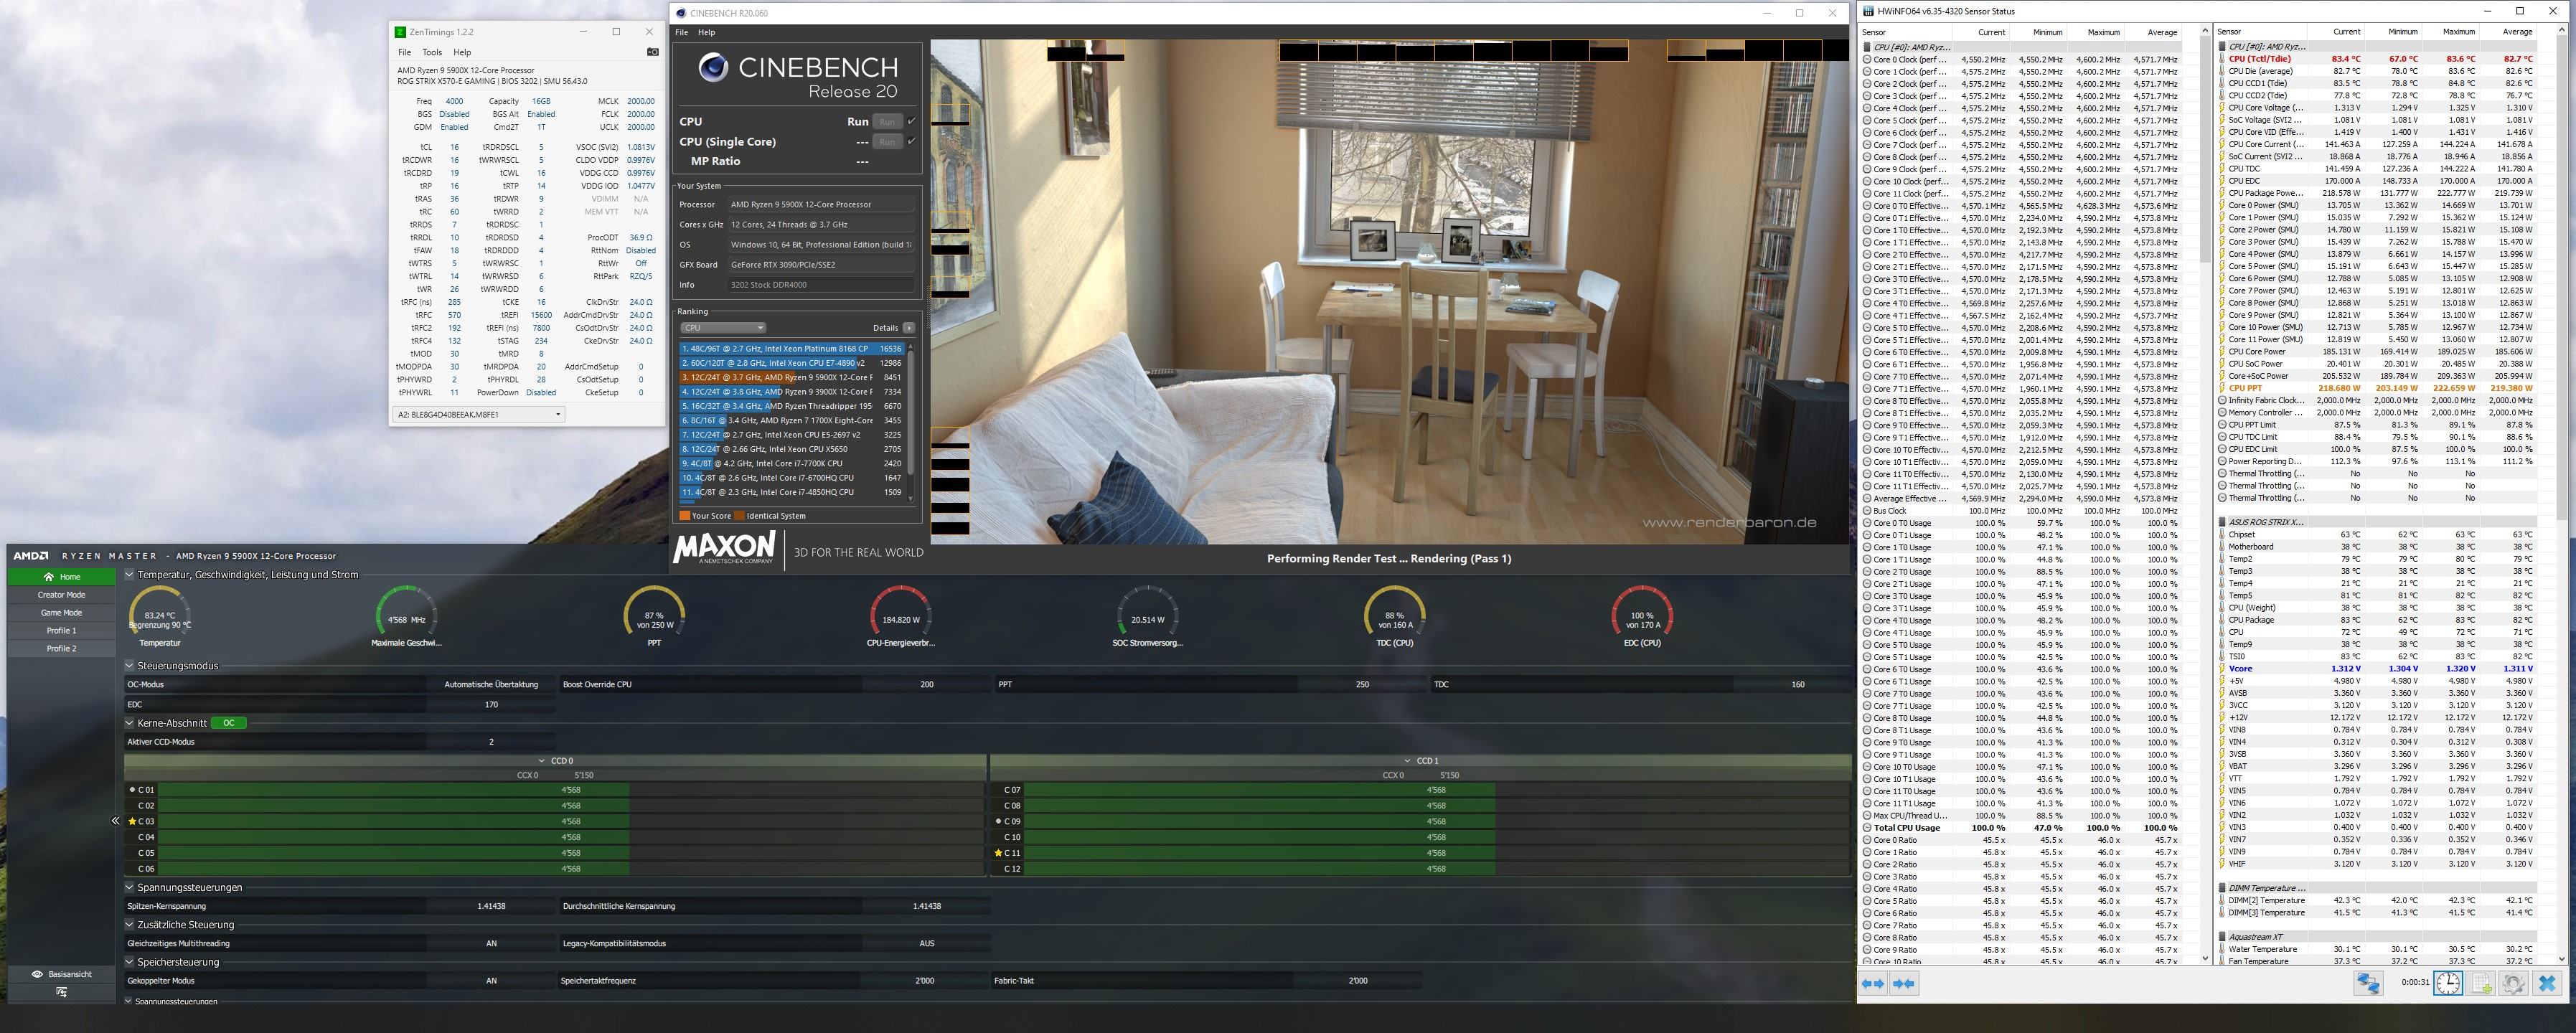This screenshot has width=2576, height=1033.
Task: Click the Run button for the CPU test
Action: click(x=887, y=121)
